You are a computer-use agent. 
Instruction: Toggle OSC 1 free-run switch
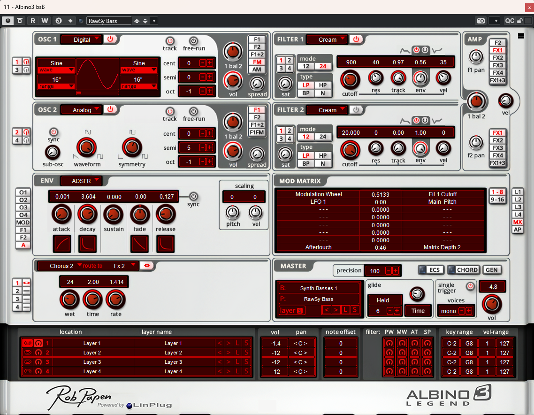[x=193, y=41]
